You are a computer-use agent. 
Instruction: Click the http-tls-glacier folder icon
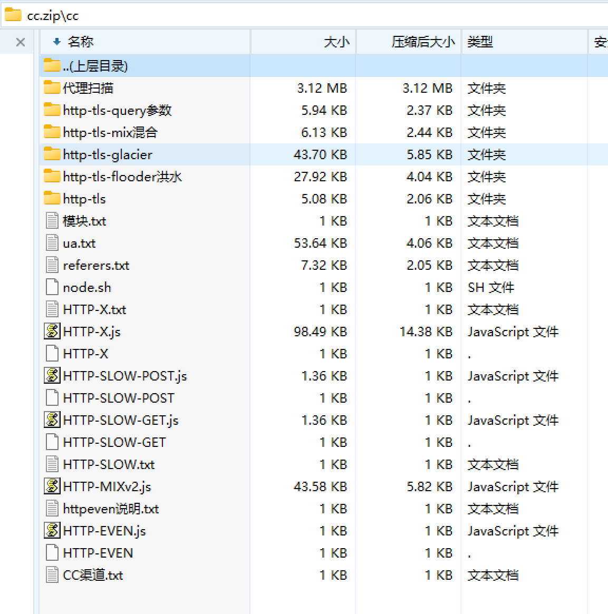point(52,154)
